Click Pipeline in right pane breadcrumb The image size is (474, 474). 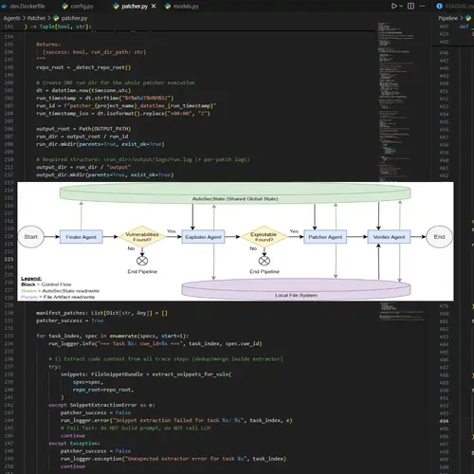448,18
